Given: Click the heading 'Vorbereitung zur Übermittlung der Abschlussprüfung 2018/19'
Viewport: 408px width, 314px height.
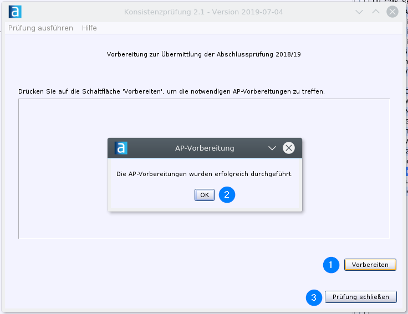Looking at the screenshot, I should coord(204,54).
